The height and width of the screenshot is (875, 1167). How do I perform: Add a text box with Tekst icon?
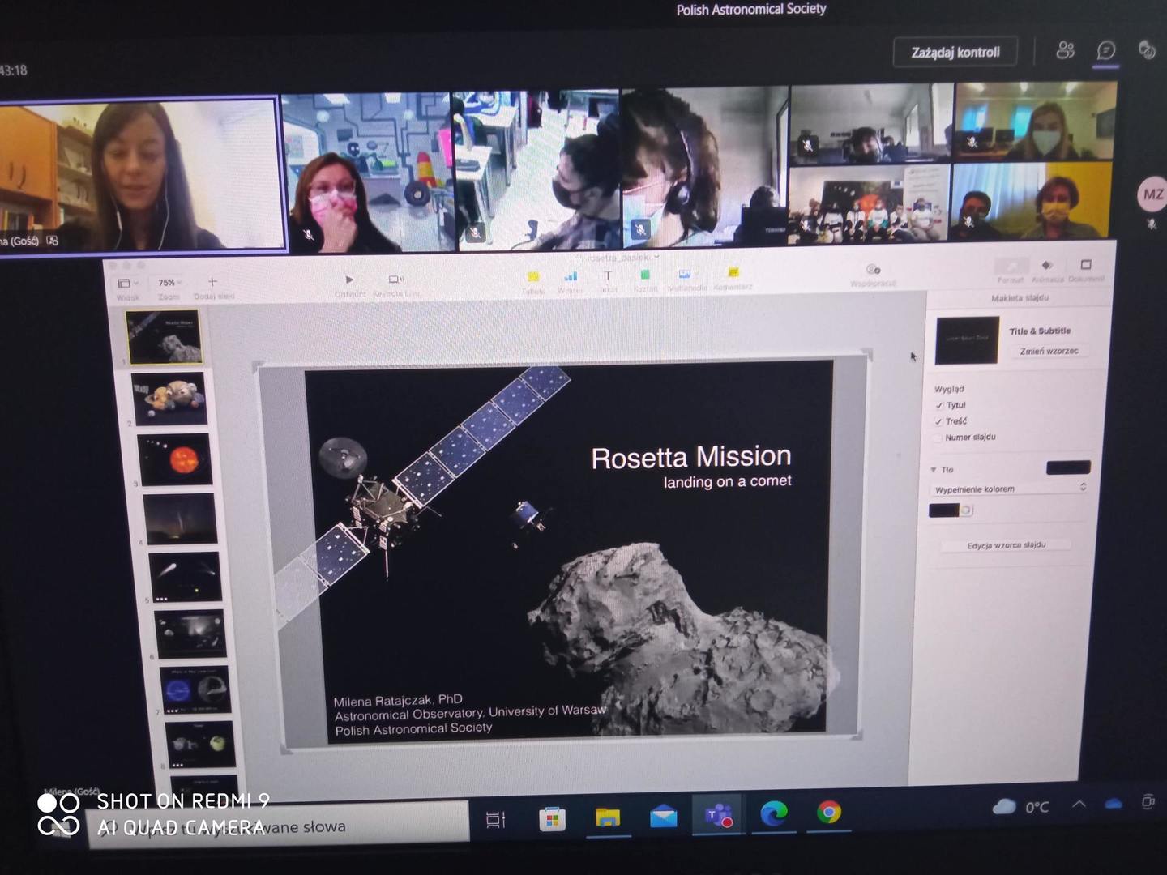[x=608, y=276]
